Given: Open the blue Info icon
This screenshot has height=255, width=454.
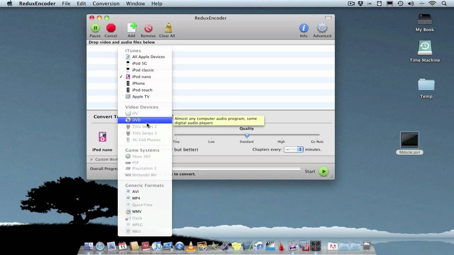Looking at the screenshot, I should tap(304, 28).
